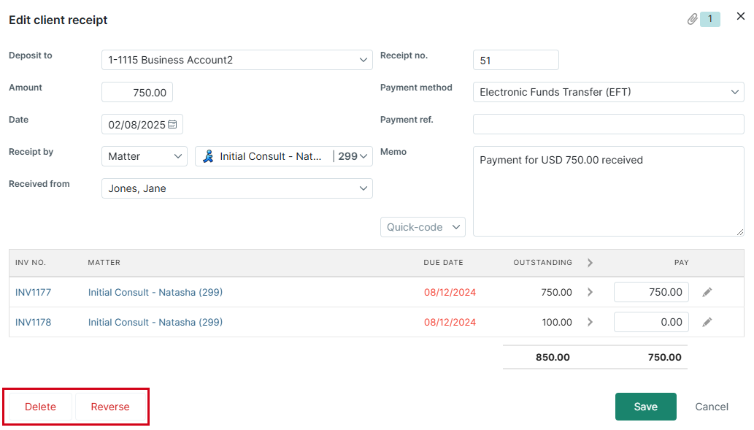754x430 pixels.
Task: Expand columns arrow in Outstanding header
Action: 590,263
